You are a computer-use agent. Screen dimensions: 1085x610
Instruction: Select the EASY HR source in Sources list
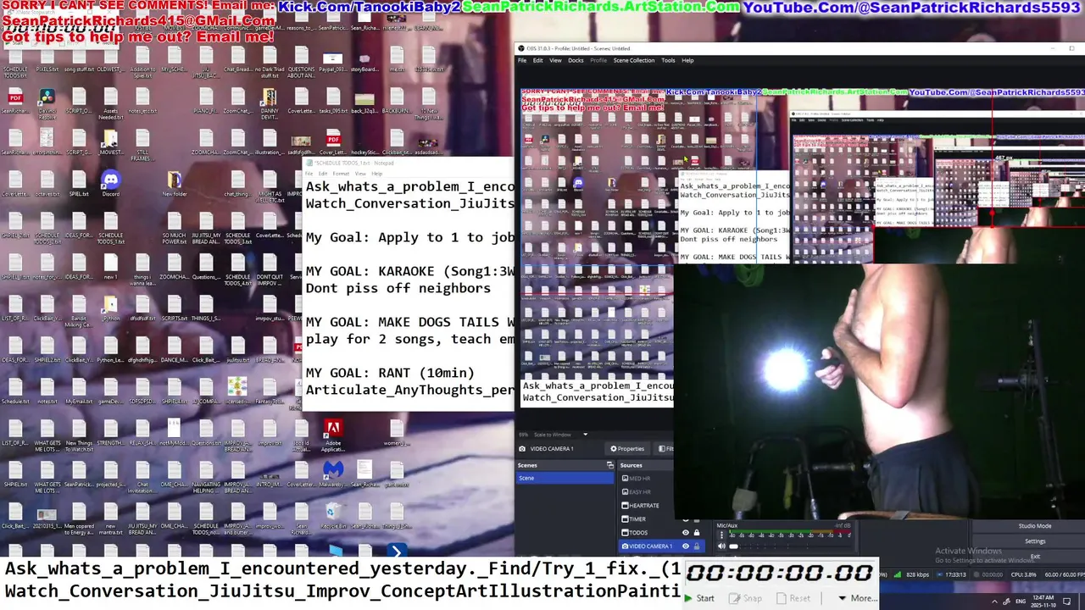pyautogui.click(x=640, y=492)
